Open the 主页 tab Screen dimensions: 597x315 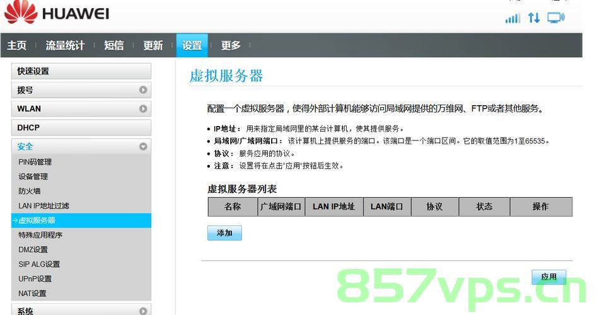coord(17,45)
